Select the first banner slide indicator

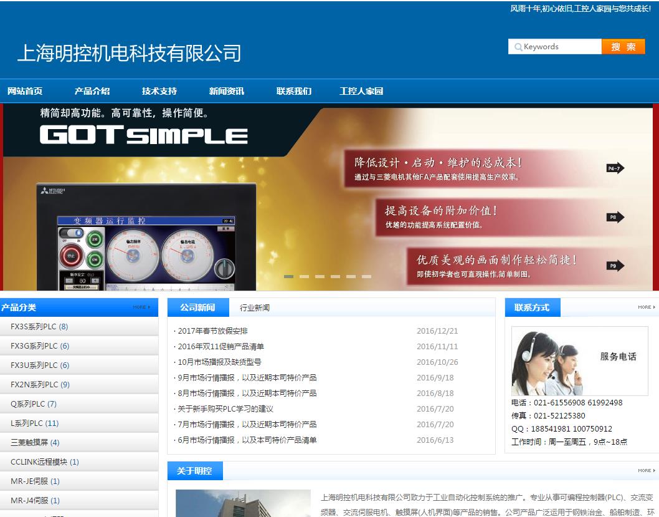point(289,276)
